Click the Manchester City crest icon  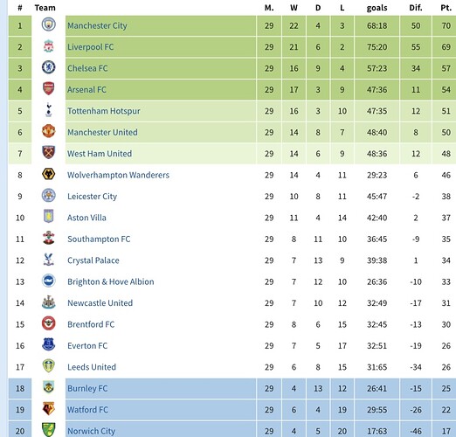pos(49,24)
